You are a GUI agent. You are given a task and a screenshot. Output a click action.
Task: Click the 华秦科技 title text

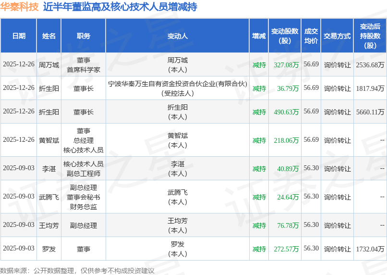point(20,7)
